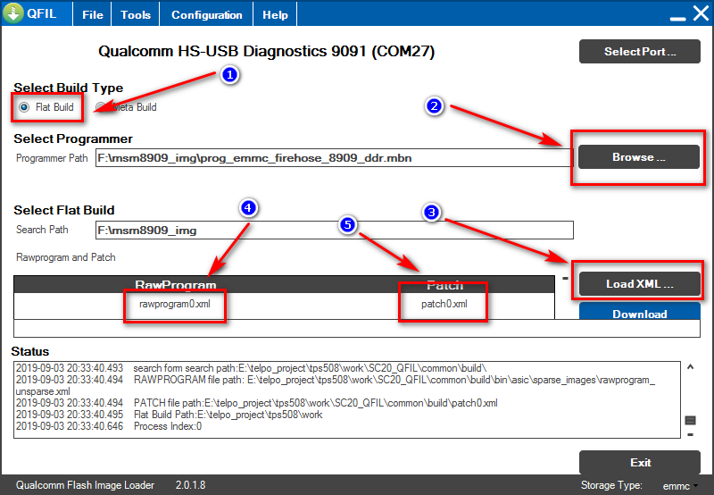Screen dimensions: 714x495
Task: Open the Storage Type emmc dropdown
Action: pyautogui.click(x=680, y=486)
